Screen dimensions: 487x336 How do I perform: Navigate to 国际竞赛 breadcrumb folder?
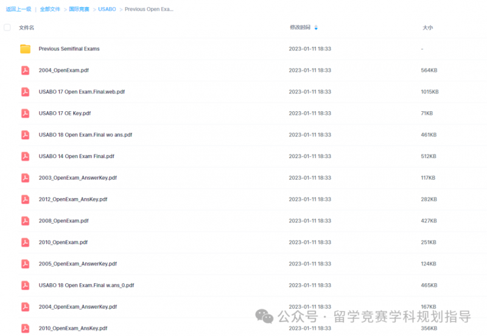[79, 9]
